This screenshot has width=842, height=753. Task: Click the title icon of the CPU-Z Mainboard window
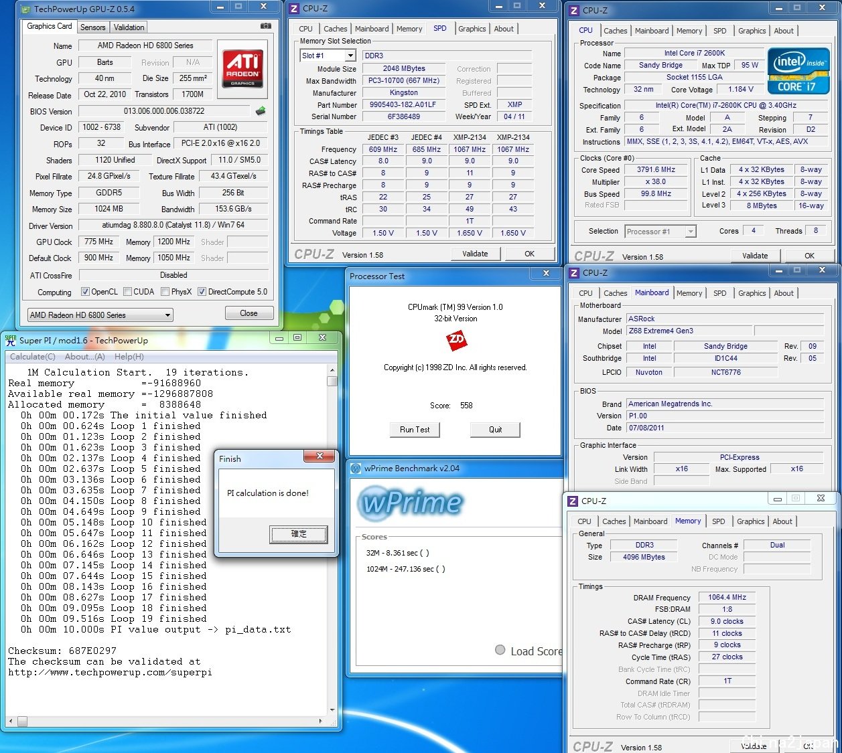click(x=573, y=272)
